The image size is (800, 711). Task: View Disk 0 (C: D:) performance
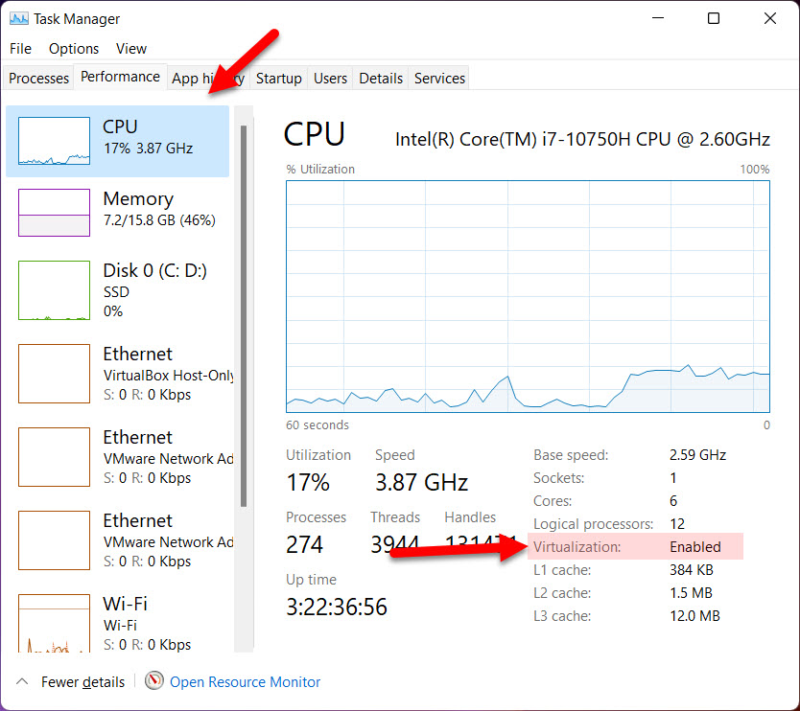115,287
